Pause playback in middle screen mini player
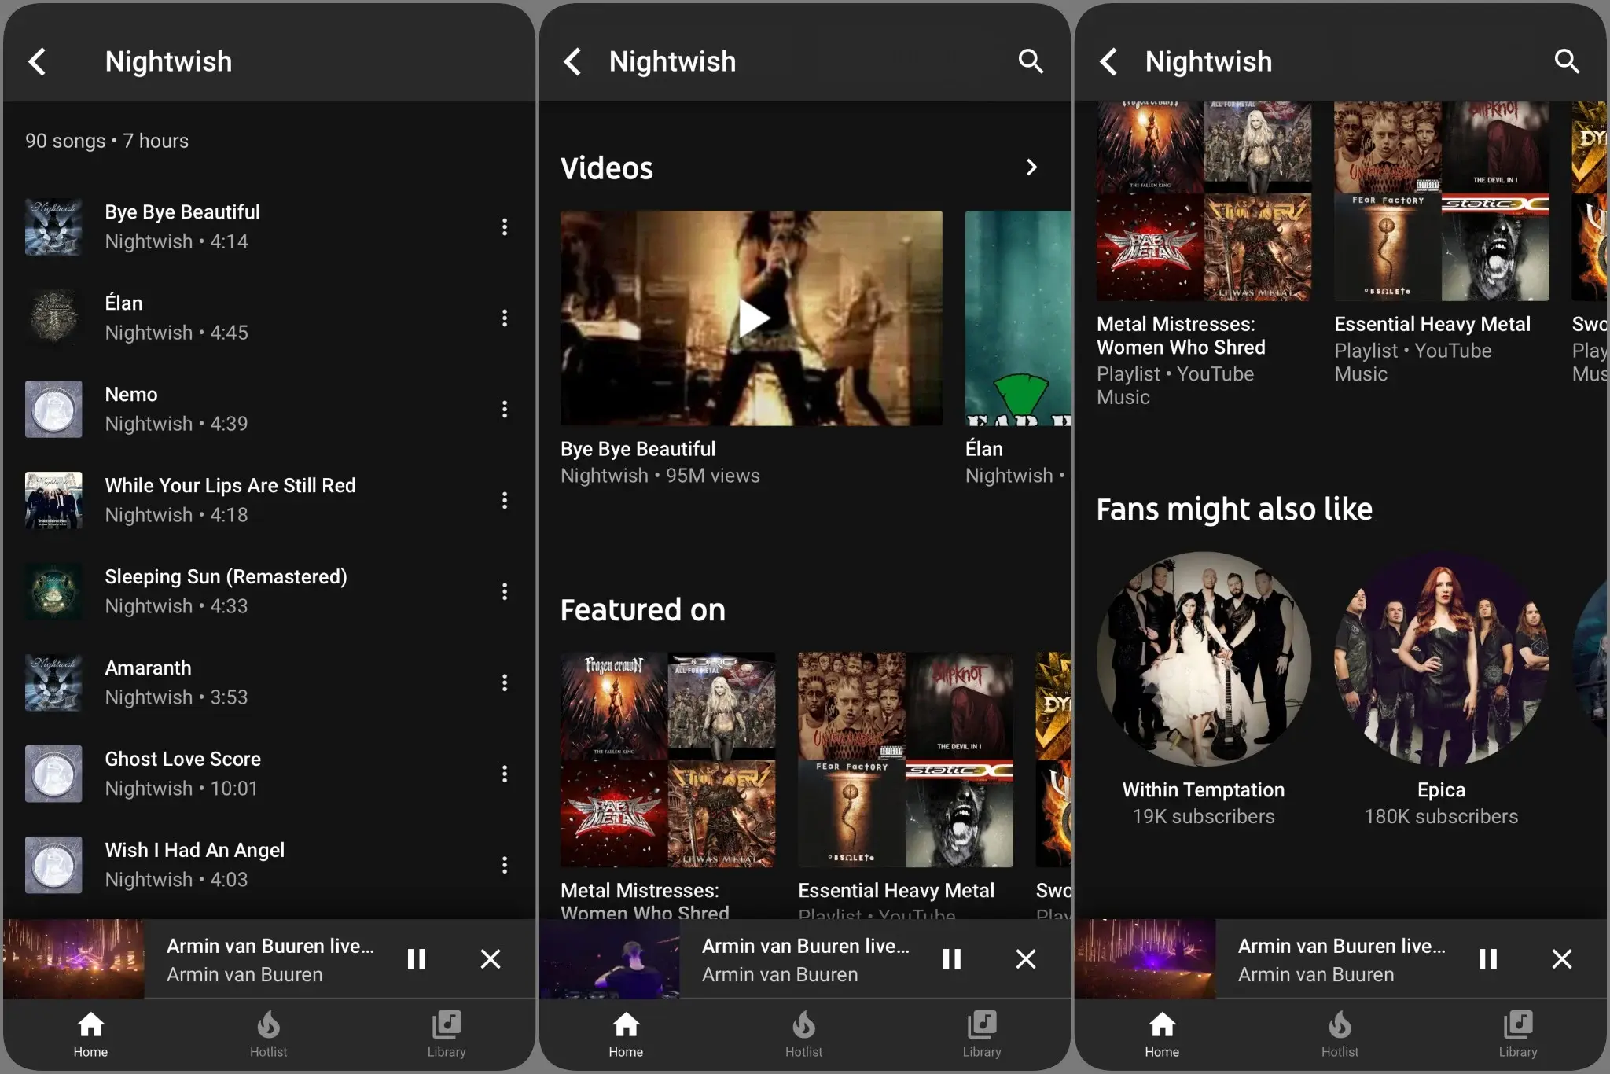This screenshot has width=1610, height=1074. pos(951,959)
